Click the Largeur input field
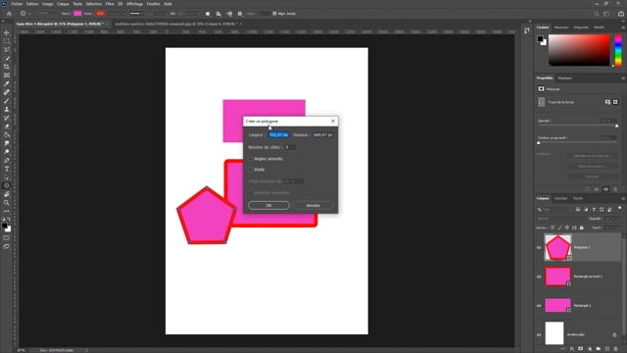 coord(278,135)
